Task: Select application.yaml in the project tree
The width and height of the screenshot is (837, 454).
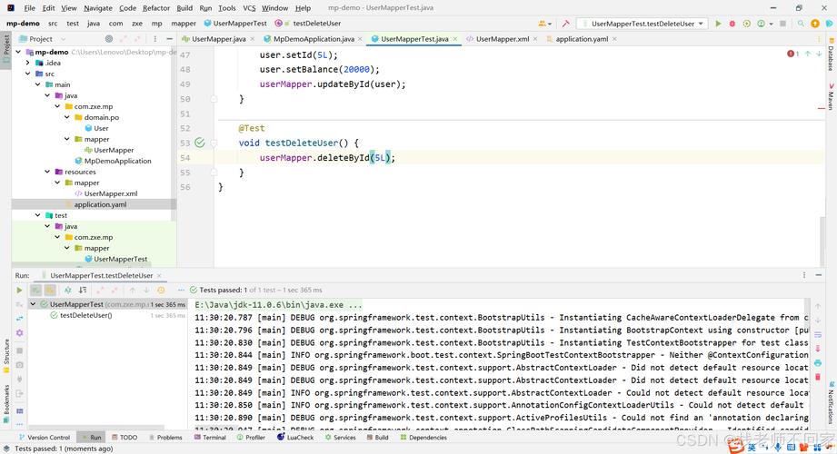Action: point(100,204)
